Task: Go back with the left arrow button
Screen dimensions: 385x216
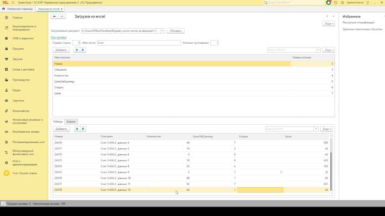Action: pos(55,16)
